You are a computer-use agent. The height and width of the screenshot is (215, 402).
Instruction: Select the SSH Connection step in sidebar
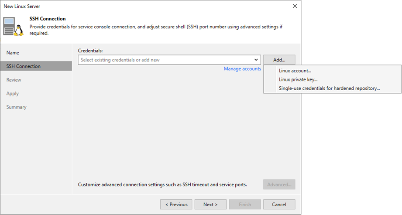point(23,66)
